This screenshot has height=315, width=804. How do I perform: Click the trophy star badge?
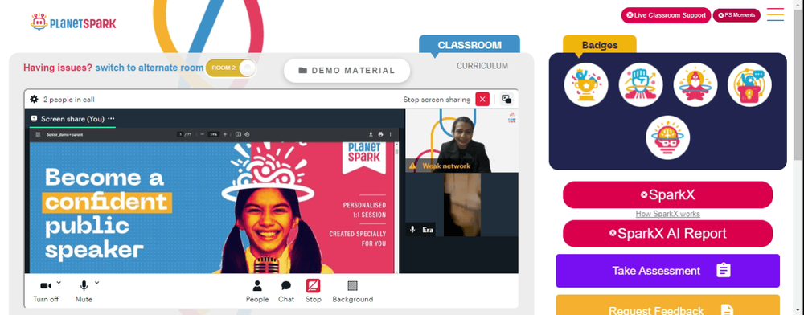pos(586,84)
